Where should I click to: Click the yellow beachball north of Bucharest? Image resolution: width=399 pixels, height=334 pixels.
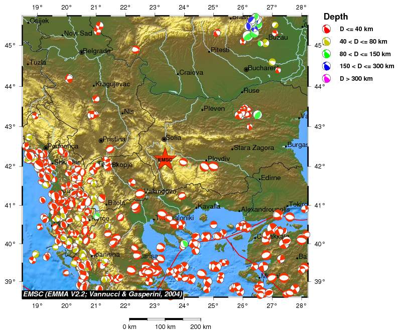pyautogui.click(x=272, y=62)
